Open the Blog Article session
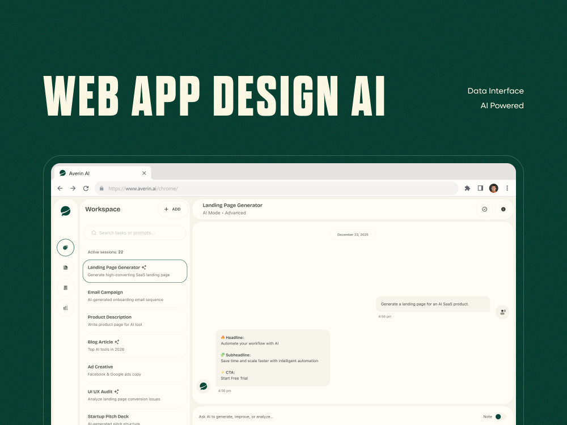The height and width of the screenshot is (425, 567). coord(135,346)
